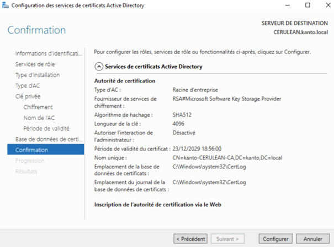
Task: Minimize the configuration window
Action: tap(288, 5)
